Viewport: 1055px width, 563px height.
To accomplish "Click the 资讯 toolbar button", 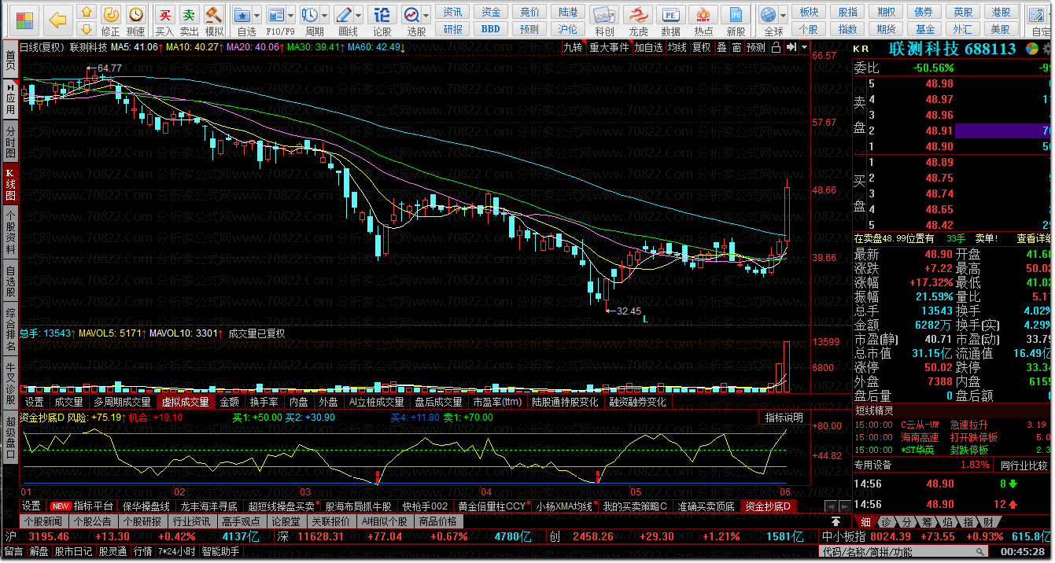I will coord(452,12).
